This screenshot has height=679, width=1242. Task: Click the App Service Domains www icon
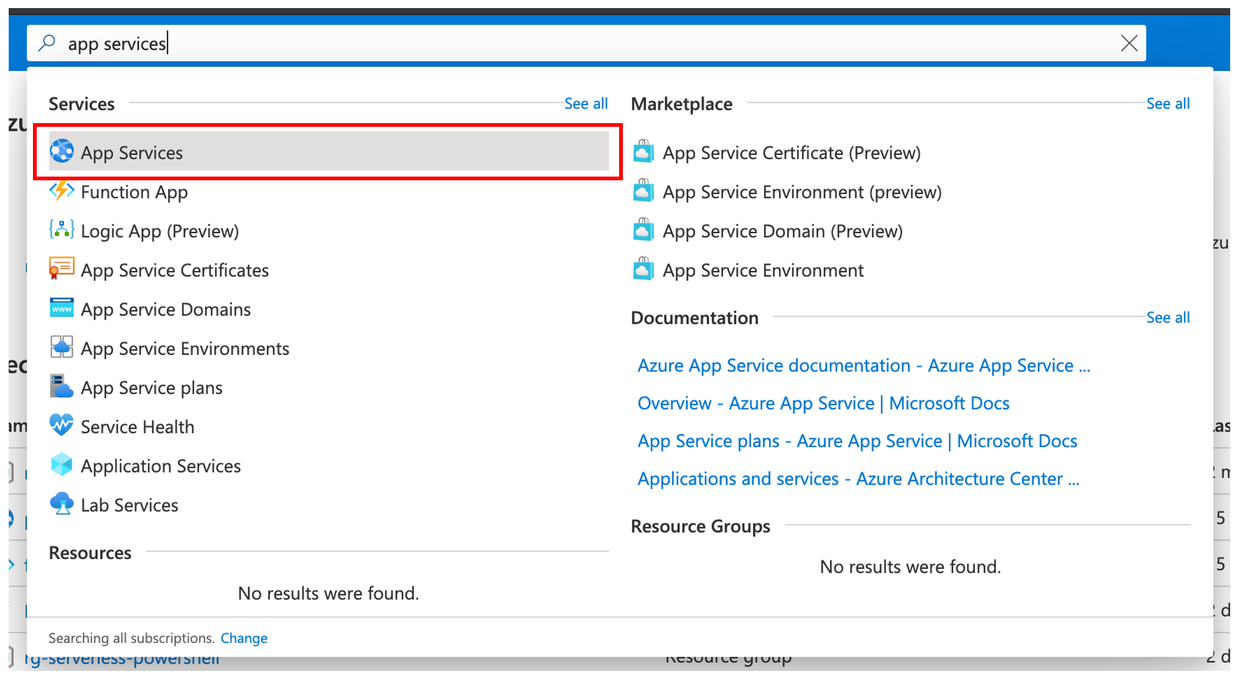[x=62, y=308]
